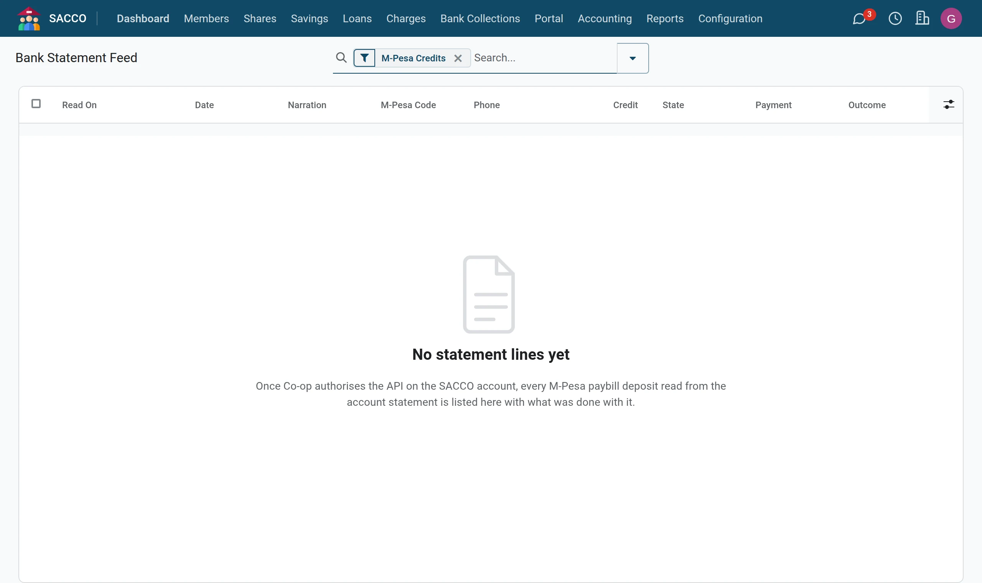The height and width of the screenshot is (583, 982).
Task: Open the Accounting menu
Action: click(x=605, y=18)
